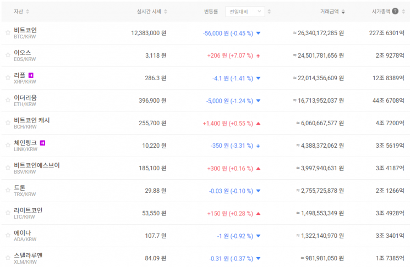410x267 pixels.
Task: Favorite the 리플 XRP/KRW star
Action: (x=8, y=77)
